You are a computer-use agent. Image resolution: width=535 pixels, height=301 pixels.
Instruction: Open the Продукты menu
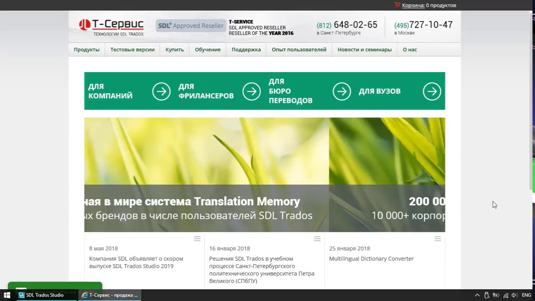tap(87, 49)
